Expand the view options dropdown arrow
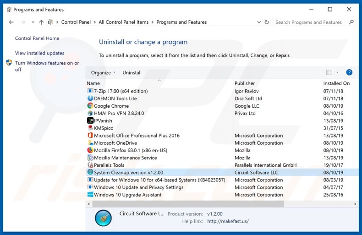362x235 pixels. pyautogui.click(x=337, y=72)
